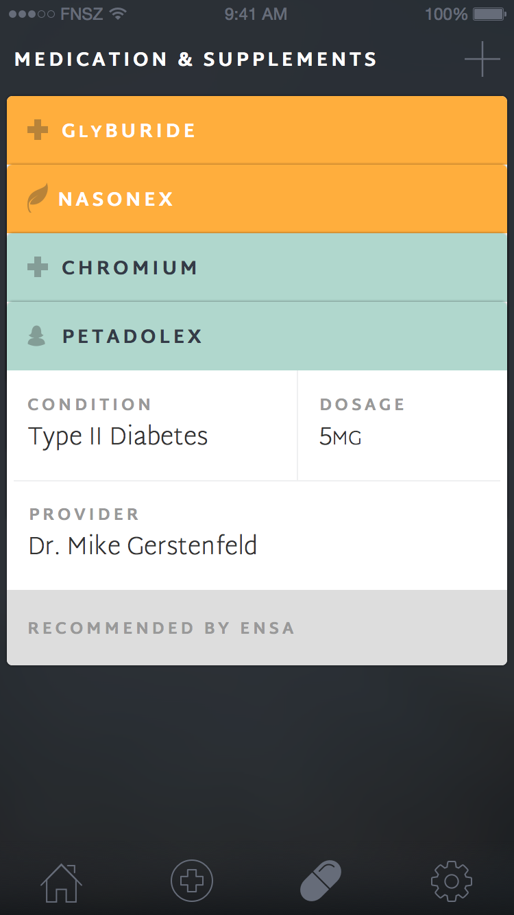This screenshot has width=514, height=915.
Task: Open the medical cross circle tab
Action: 192,881
